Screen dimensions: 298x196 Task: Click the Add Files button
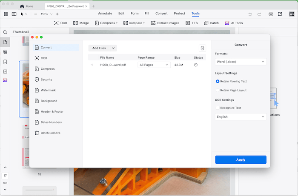click(99, 48)
